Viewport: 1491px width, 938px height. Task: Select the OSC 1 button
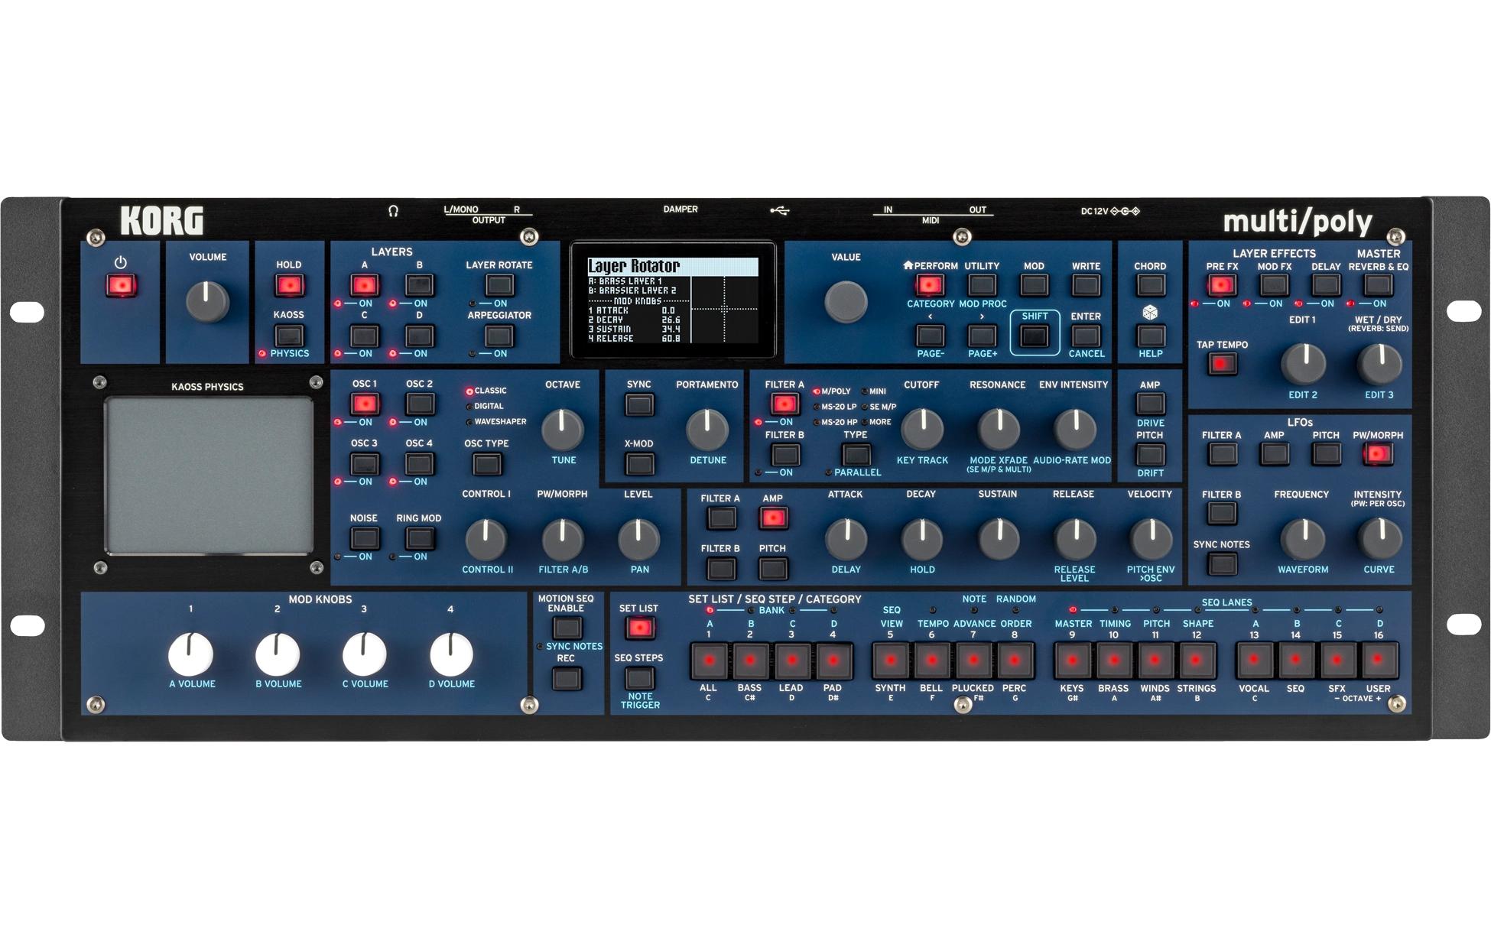point(365,404)
